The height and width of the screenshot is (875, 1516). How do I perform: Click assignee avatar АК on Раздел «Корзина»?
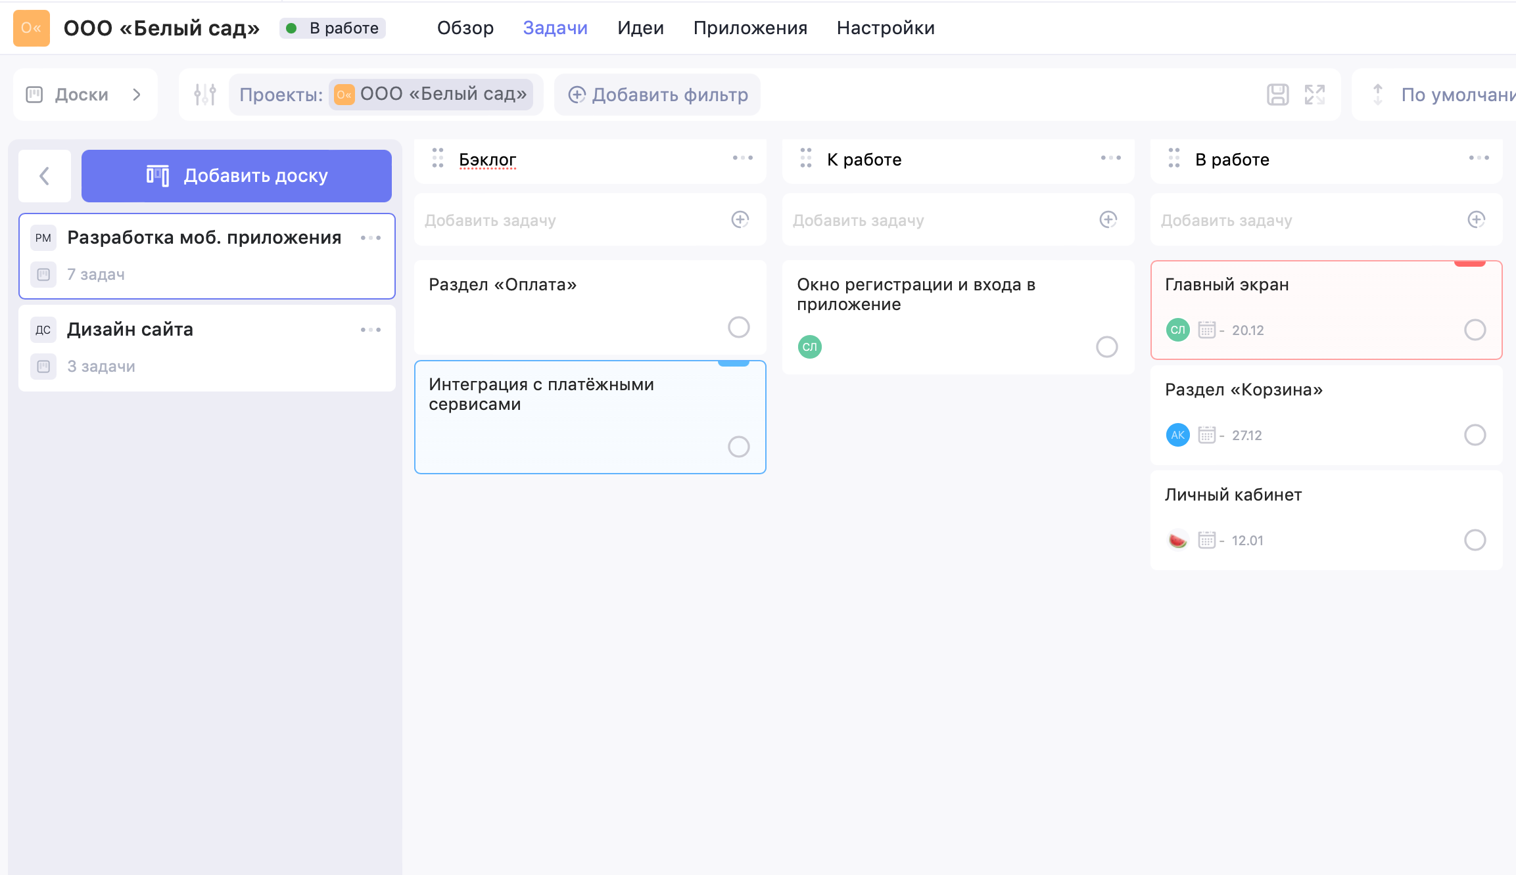pos(1177,435)
